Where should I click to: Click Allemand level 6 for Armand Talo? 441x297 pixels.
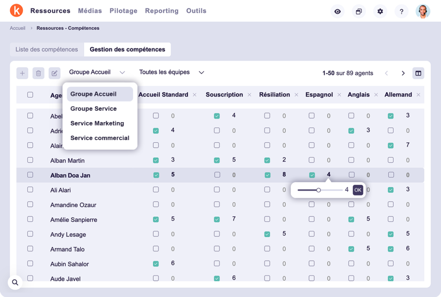(408, 248)
